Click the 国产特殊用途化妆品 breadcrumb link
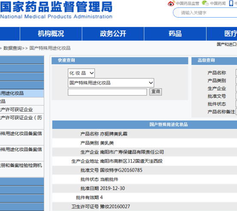 pyautogui.click(x=50, y=48)
